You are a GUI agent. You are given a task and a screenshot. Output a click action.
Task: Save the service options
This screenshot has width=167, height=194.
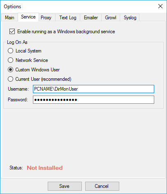tap(65, 186)
